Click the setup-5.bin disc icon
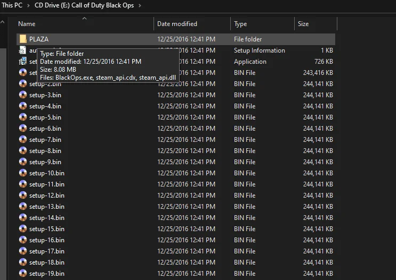 click(23, 117)
